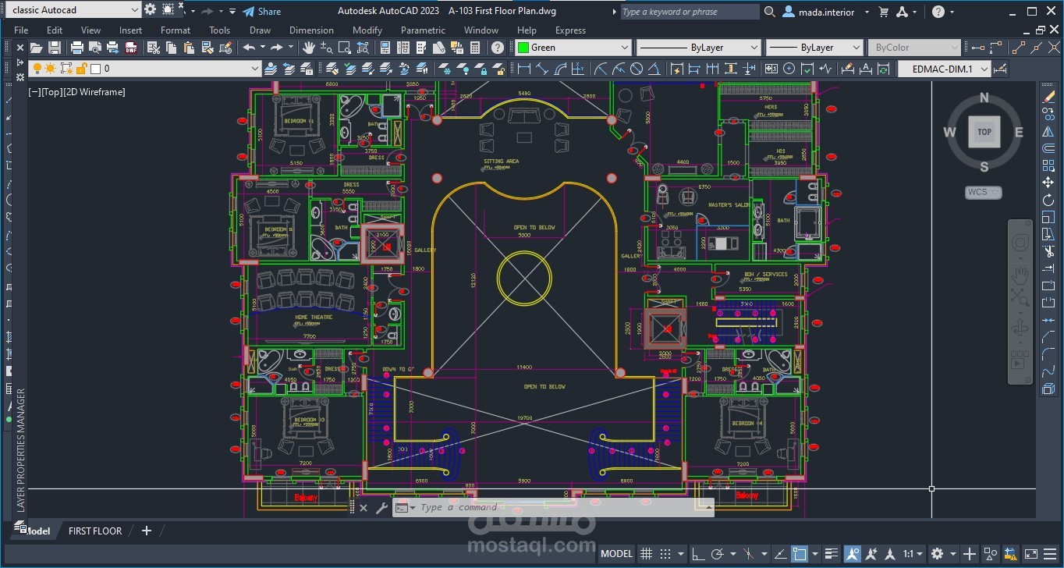
Task: Click the Cut icon in standard toolbar
Action: pyautogui.click(x=154, y=48)
